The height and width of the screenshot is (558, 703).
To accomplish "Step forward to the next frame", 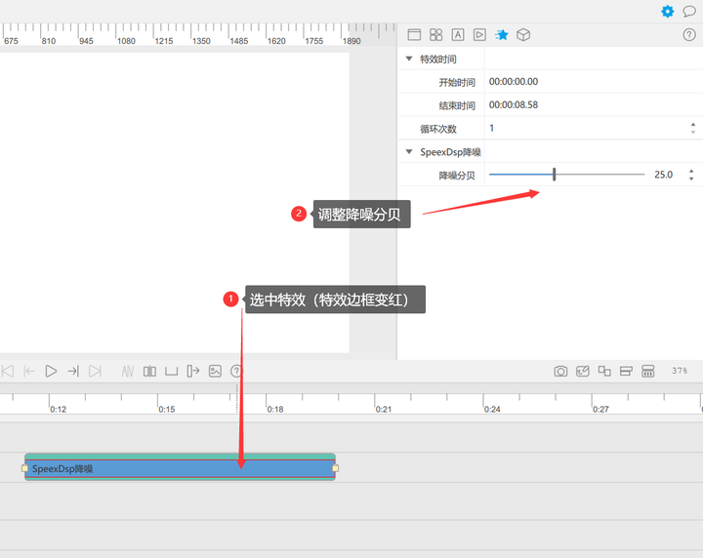I will [73, 371].
